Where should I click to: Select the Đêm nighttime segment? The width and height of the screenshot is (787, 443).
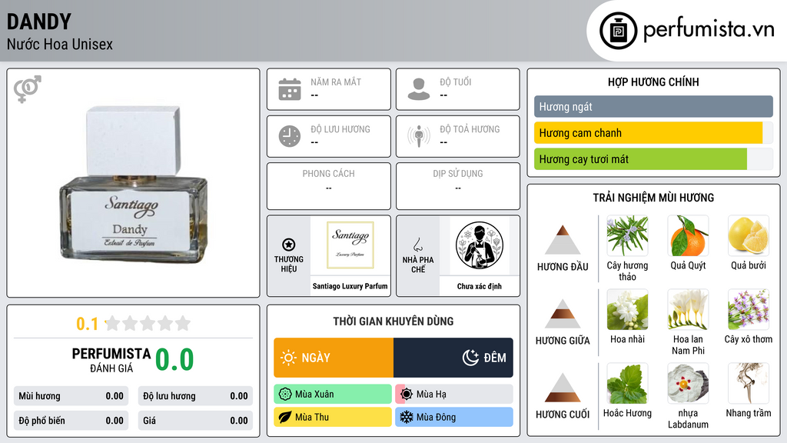click(453, 358)
